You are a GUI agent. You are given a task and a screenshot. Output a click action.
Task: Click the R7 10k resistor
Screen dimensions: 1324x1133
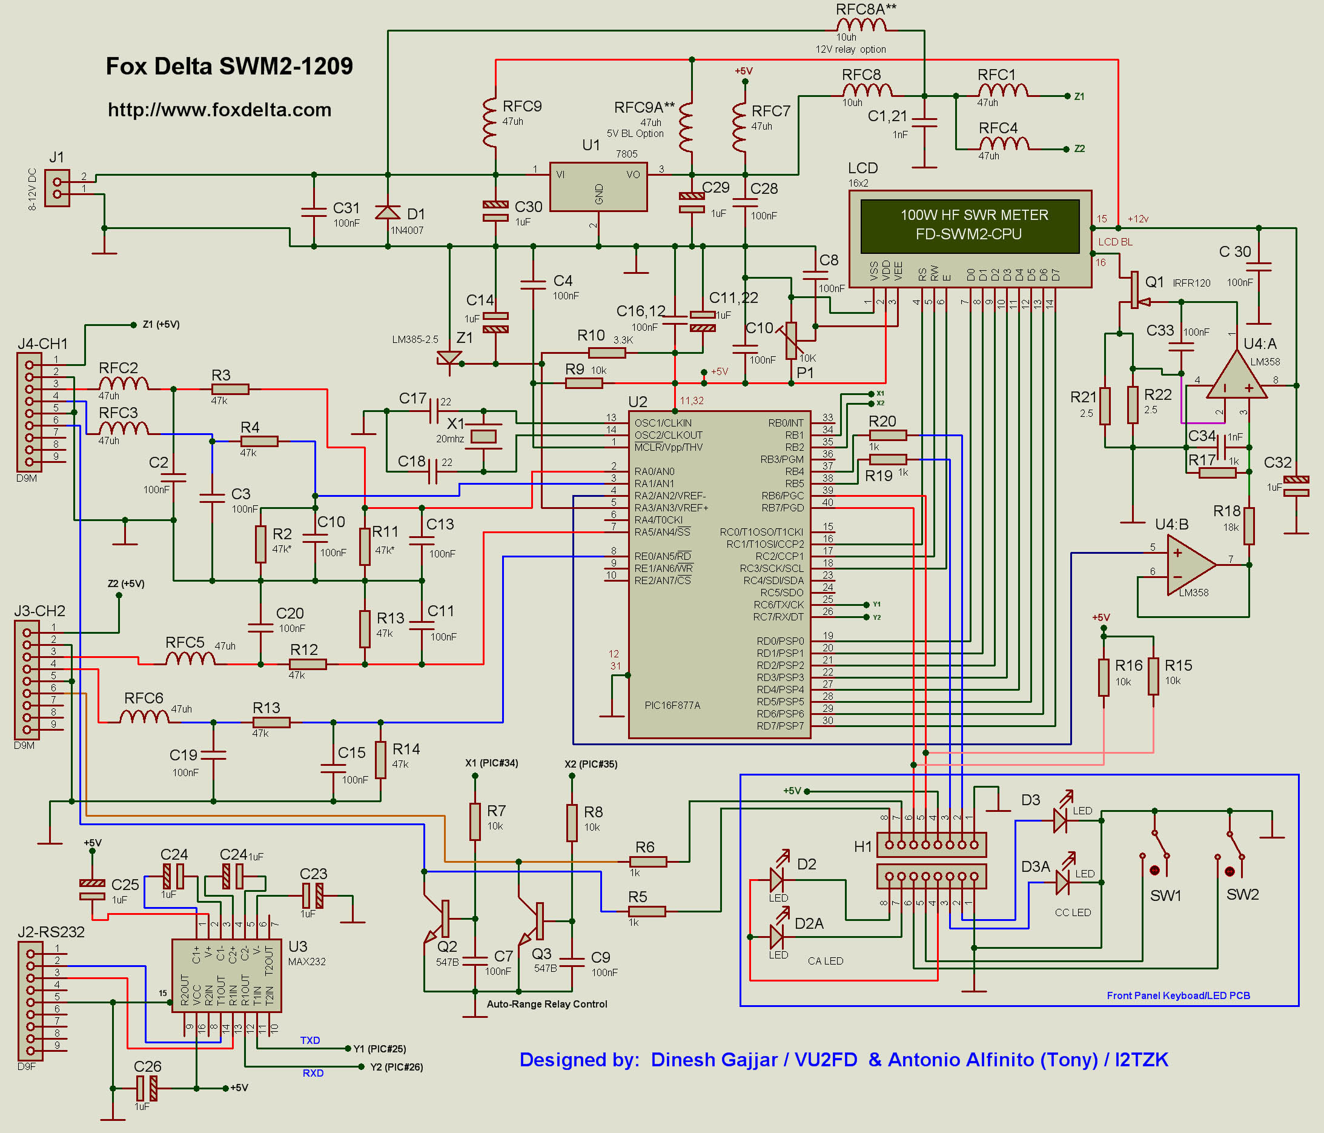click(x=475, y=822)
